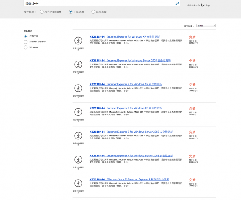
Task: Click 免費 price in Windows Vista Internet Explorer 9 row
Action: click(x=192, y=180)
